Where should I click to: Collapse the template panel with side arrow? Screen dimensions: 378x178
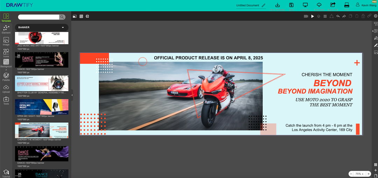(72, 95)
